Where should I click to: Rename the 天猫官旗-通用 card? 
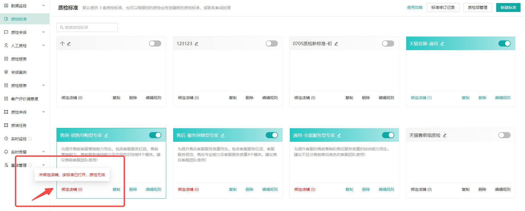(x=442, y=44)
